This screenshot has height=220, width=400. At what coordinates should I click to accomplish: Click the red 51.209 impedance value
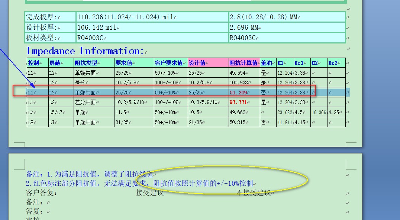[238, 93]
